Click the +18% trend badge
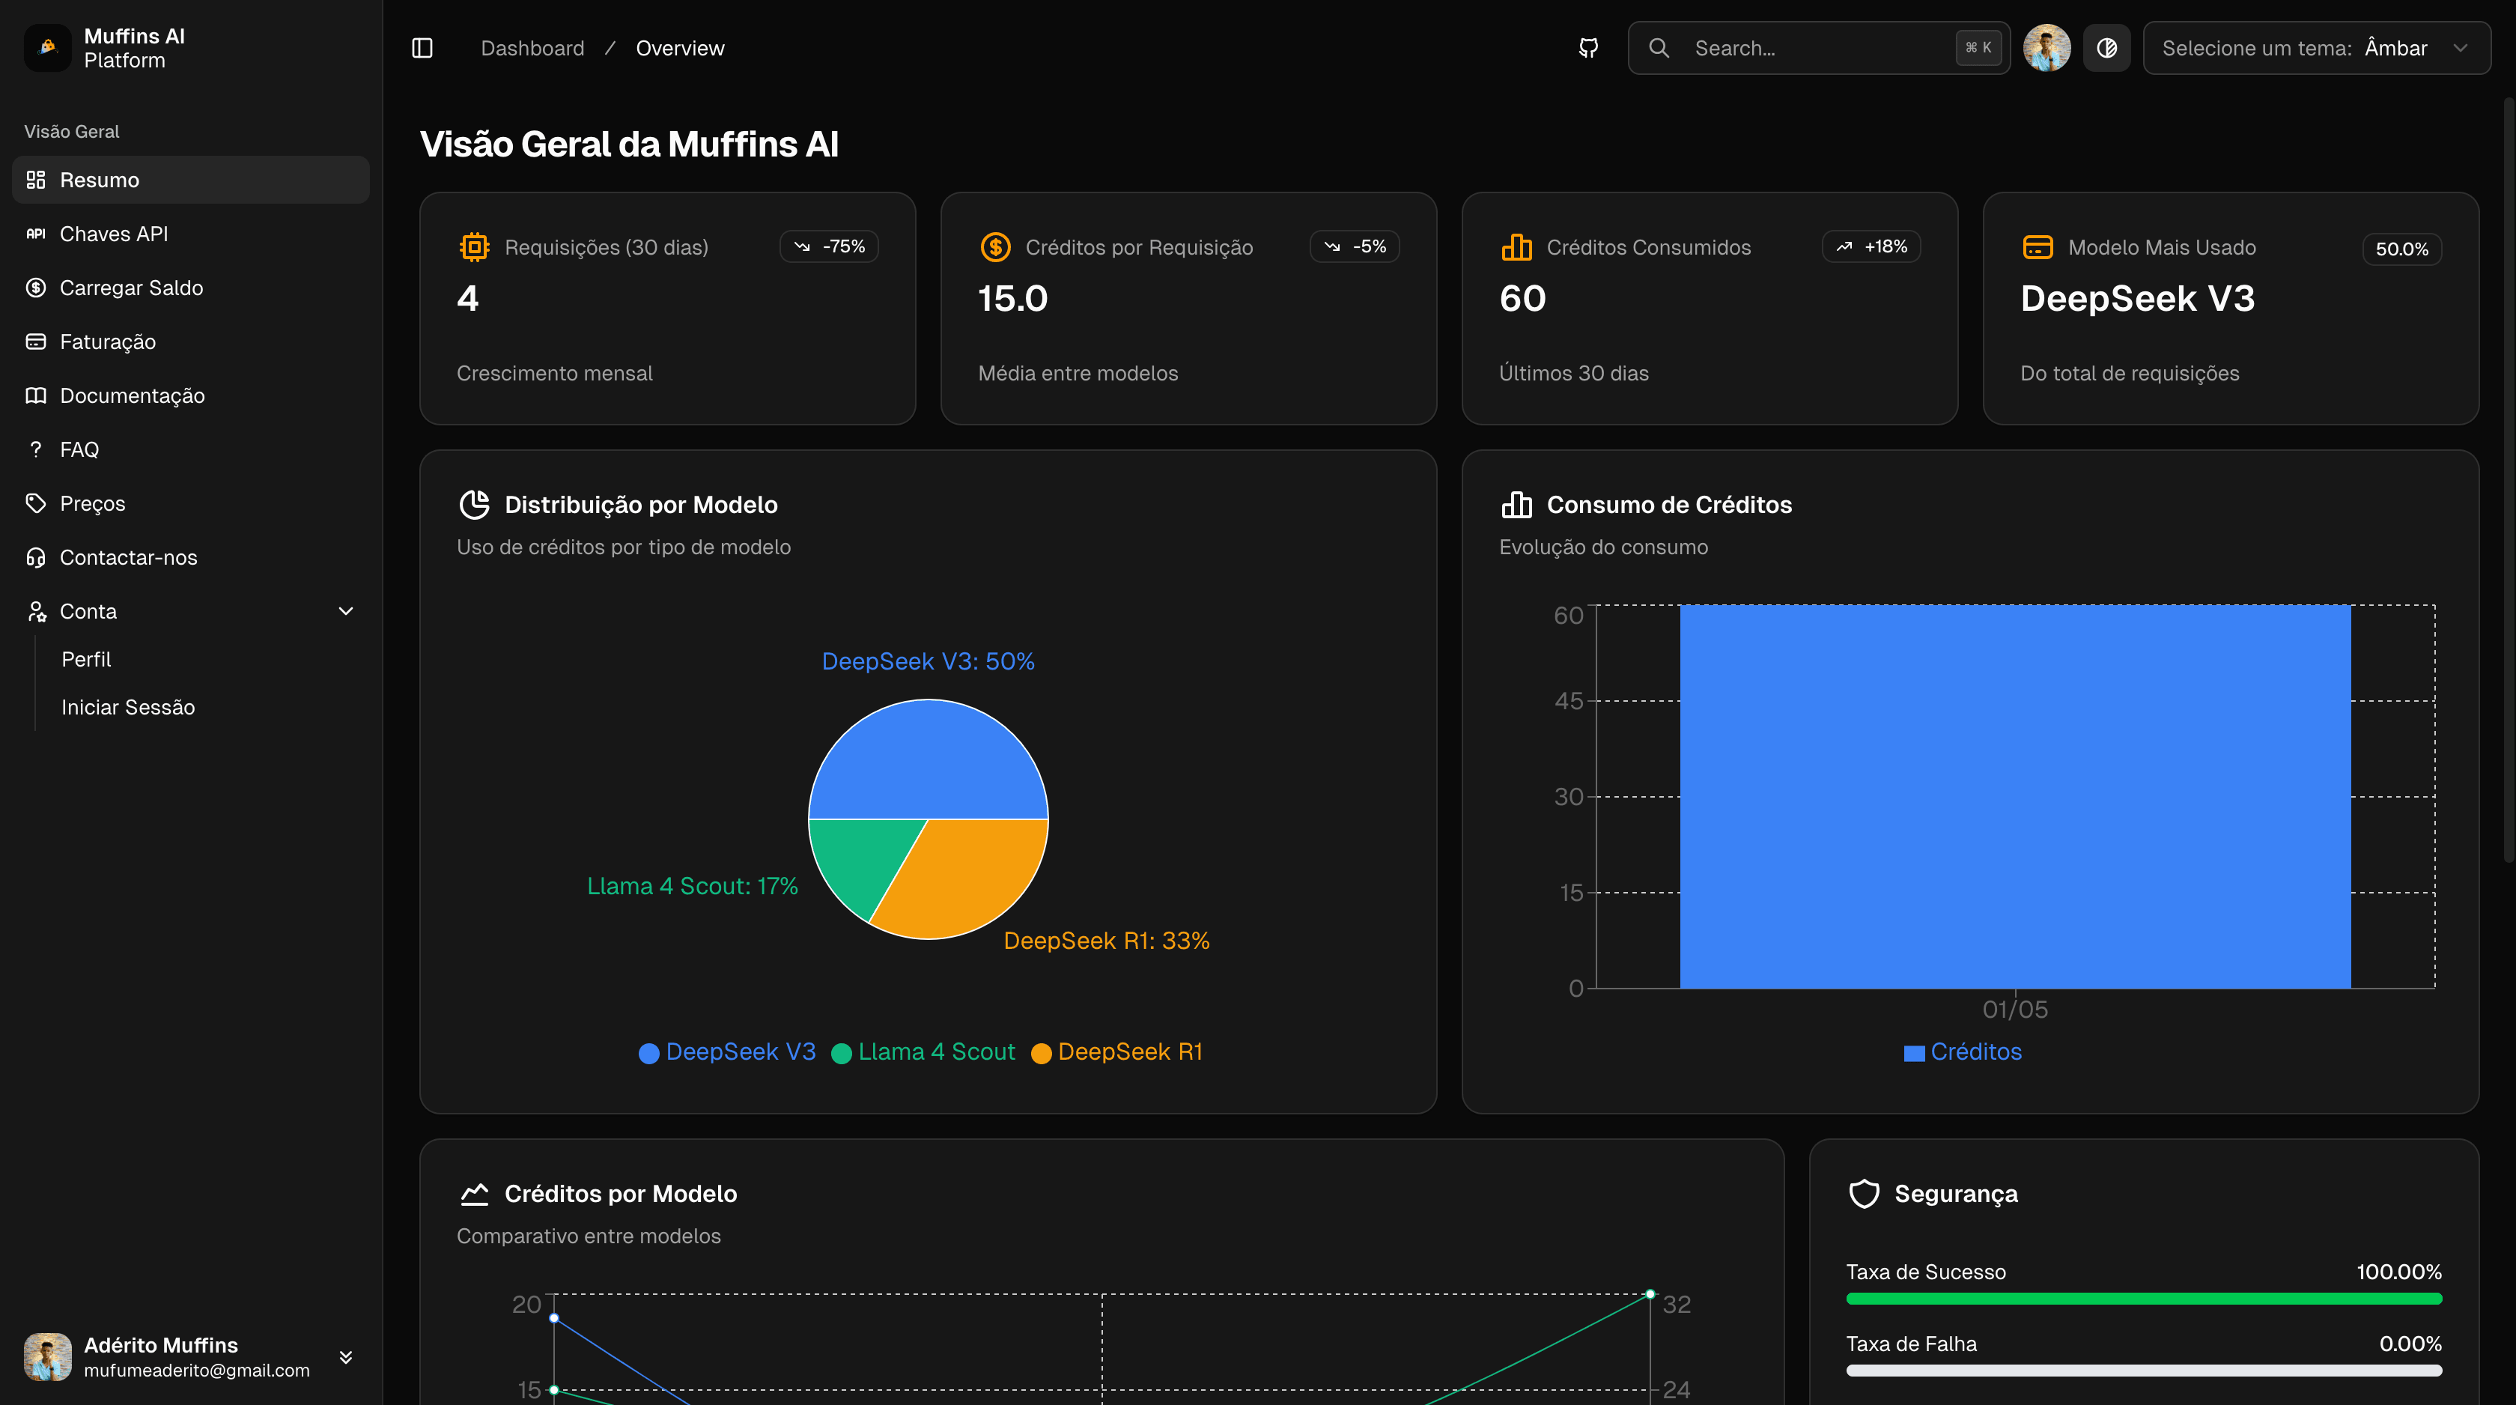 [1871, 246]
